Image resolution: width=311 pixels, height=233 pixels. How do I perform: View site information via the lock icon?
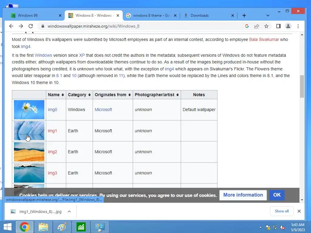pos(43,26)
